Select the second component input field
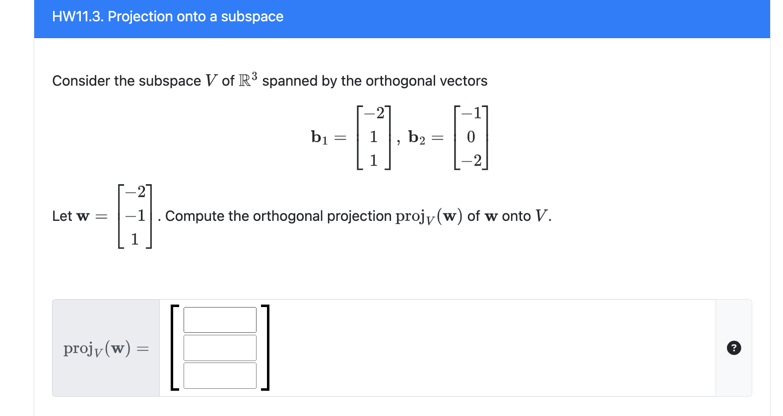 click(x=220, y=347)
